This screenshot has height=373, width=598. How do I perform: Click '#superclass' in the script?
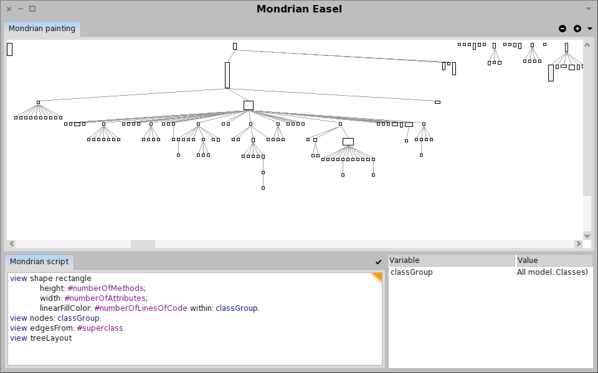pyautogui.click(x=100, y=328)
